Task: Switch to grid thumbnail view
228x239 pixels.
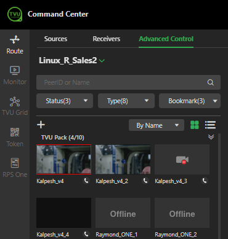Action: click(x=195, y=125)
